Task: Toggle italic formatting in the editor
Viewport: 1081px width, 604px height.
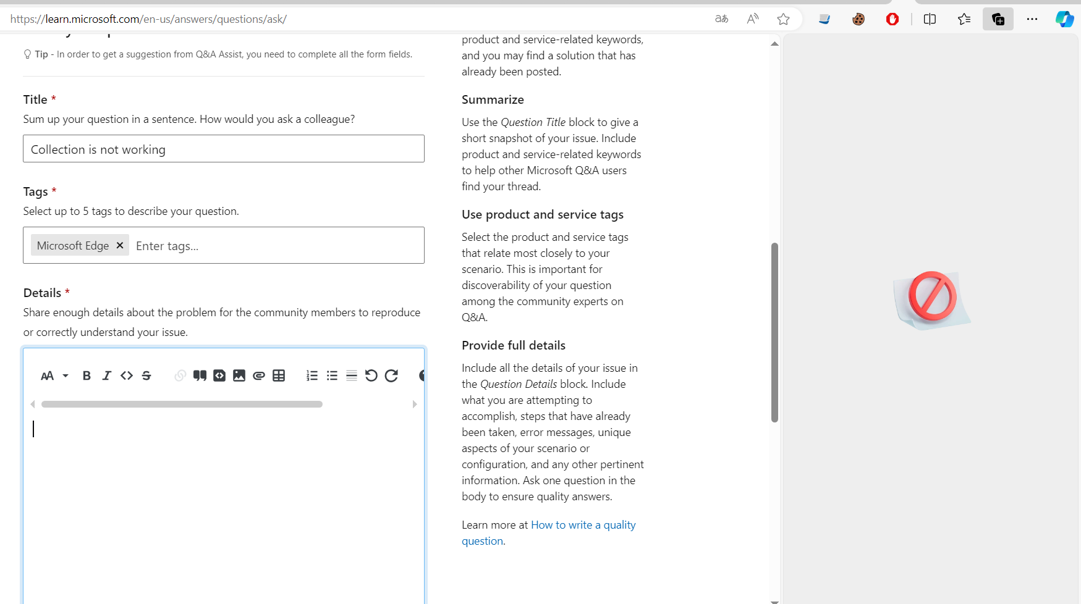Action: point(106,375)
